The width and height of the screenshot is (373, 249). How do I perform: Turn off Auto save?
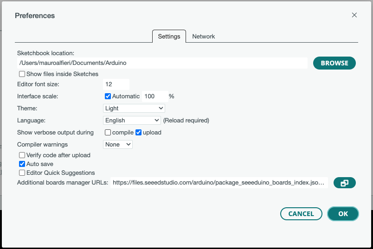point(22,164)
